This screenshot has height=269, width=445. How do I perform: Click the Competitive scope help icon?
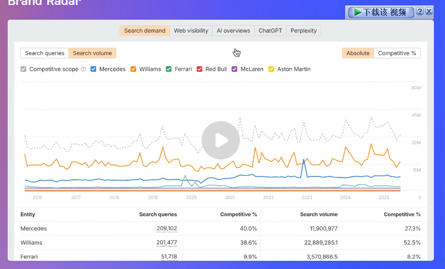[x=83, y=69]
